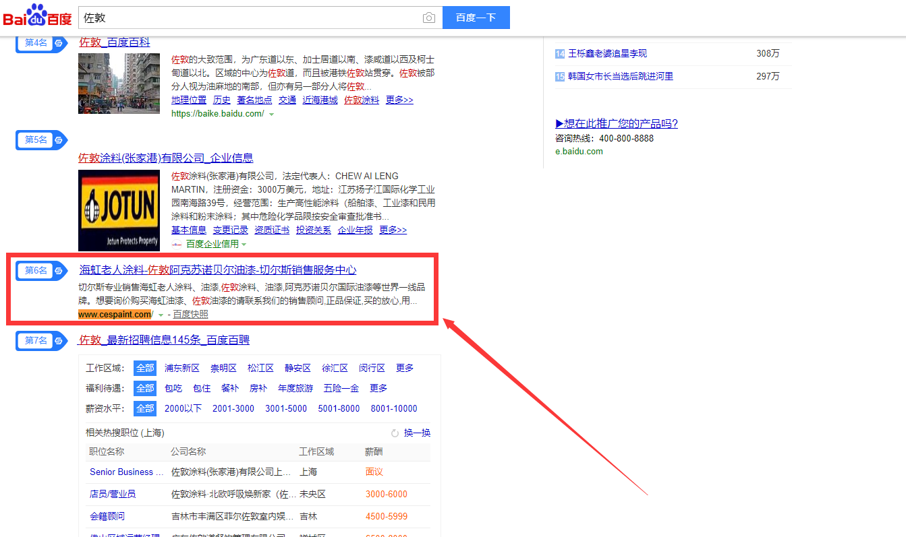906x537 pixels.
Task: Expand the 百度企业信用 dropdown arrow
Action: (x=244, y=245)
